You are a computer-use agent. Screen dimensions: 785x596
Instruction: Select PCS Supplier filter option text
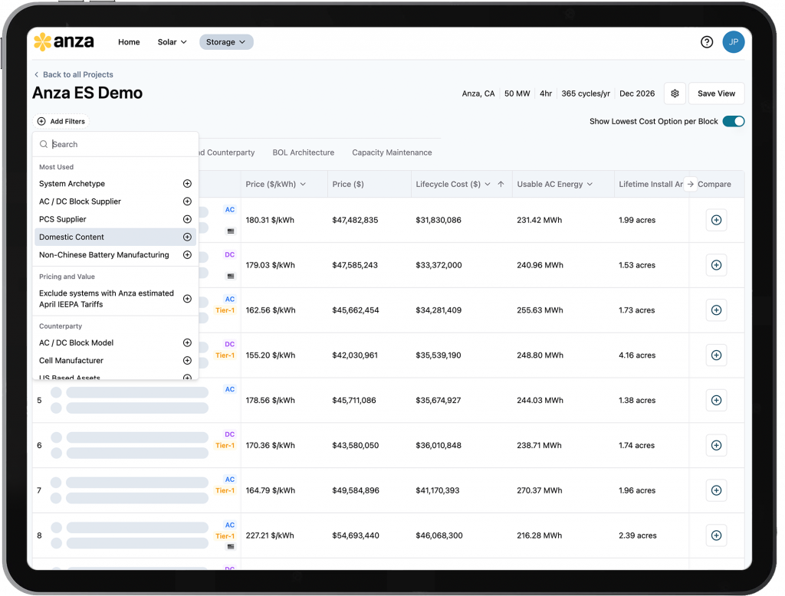tap(63, 219)
